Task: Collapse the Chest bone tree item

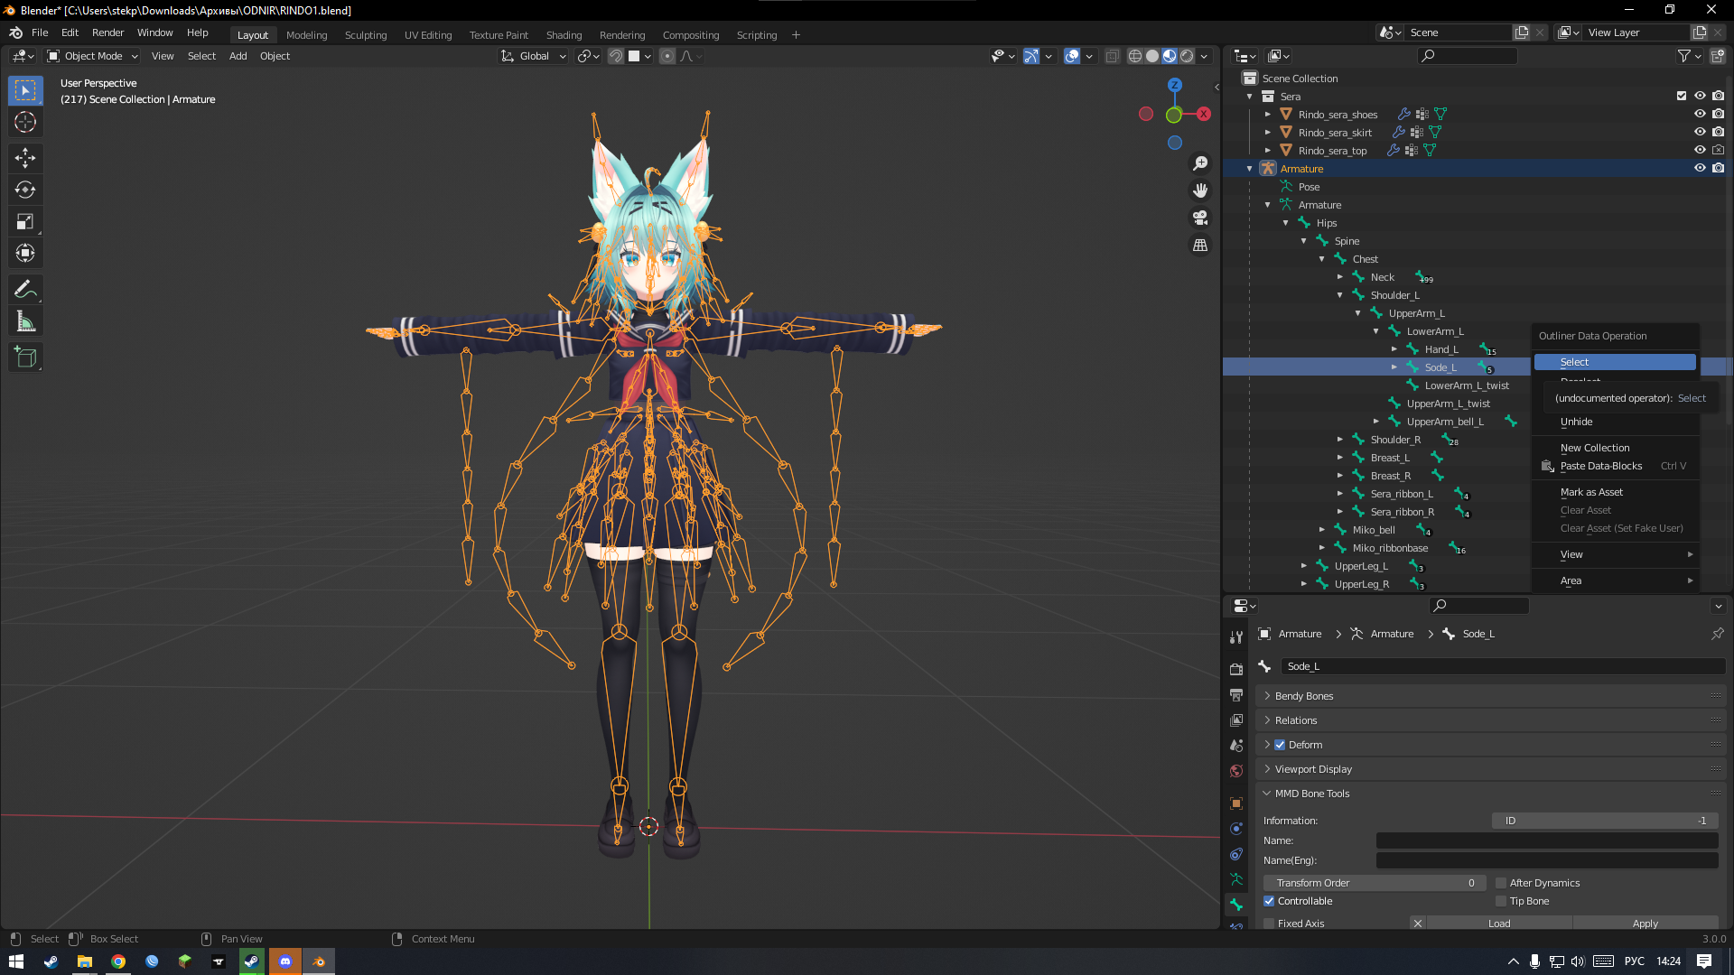Action: 1322,259
